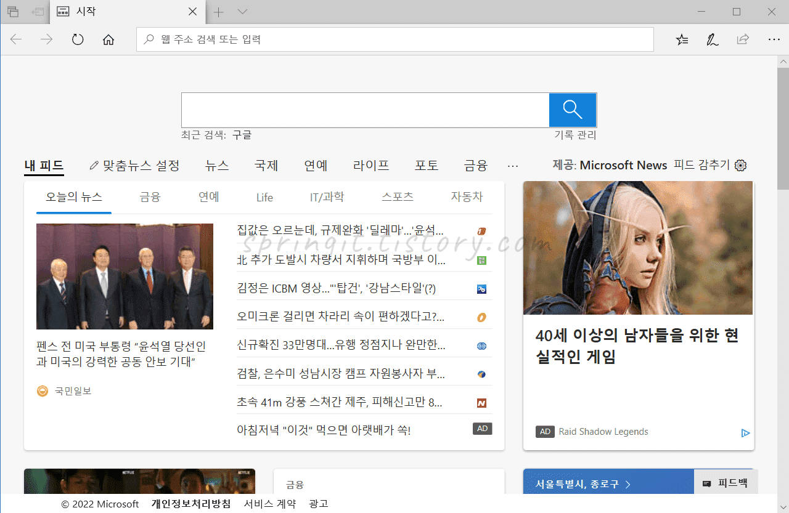
Task: Select the 자동차 card tab
Action: pyautogui.click(x=467, y=197)
